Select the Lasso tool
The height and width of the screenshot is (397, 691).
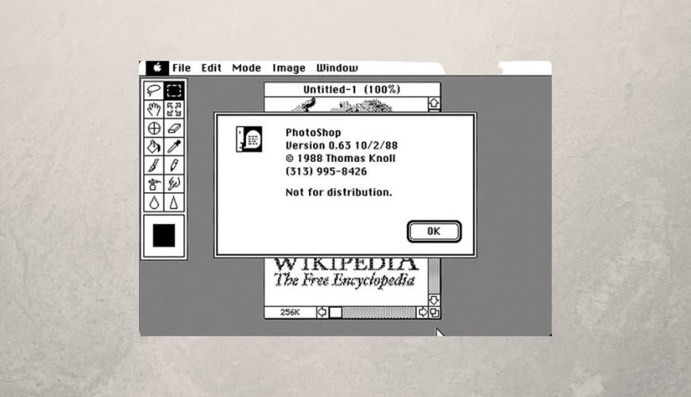pyautogui.click(x=154, y=91)
